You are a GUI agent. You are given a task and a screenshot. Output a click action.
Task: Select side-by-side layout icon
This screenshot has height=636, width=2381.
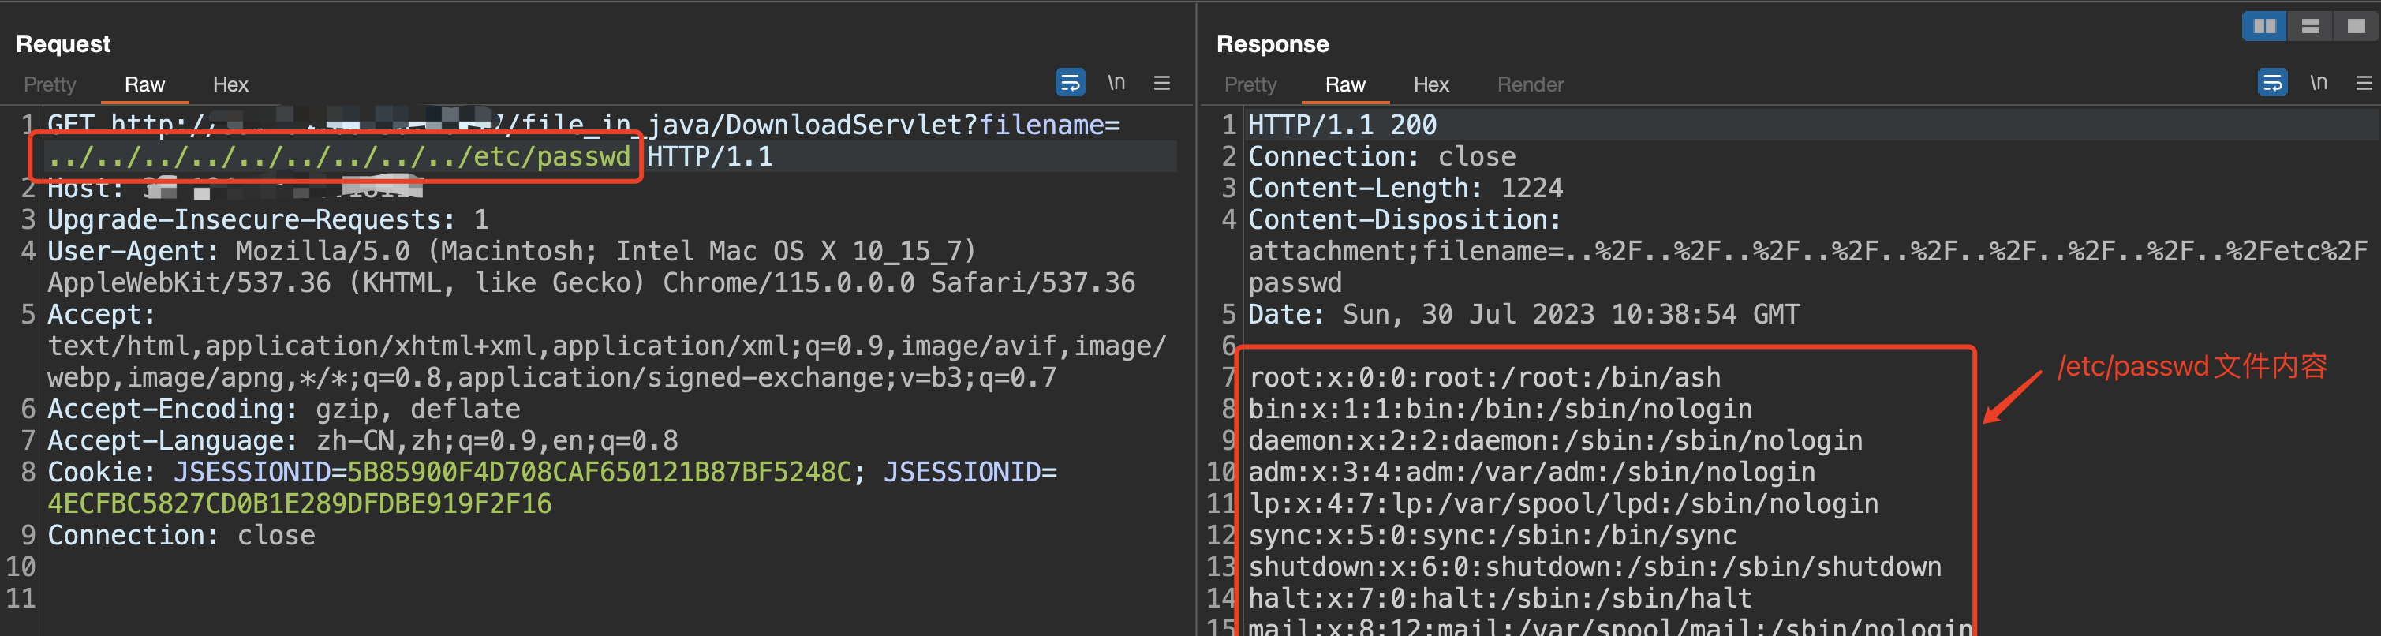point(2264,26)
